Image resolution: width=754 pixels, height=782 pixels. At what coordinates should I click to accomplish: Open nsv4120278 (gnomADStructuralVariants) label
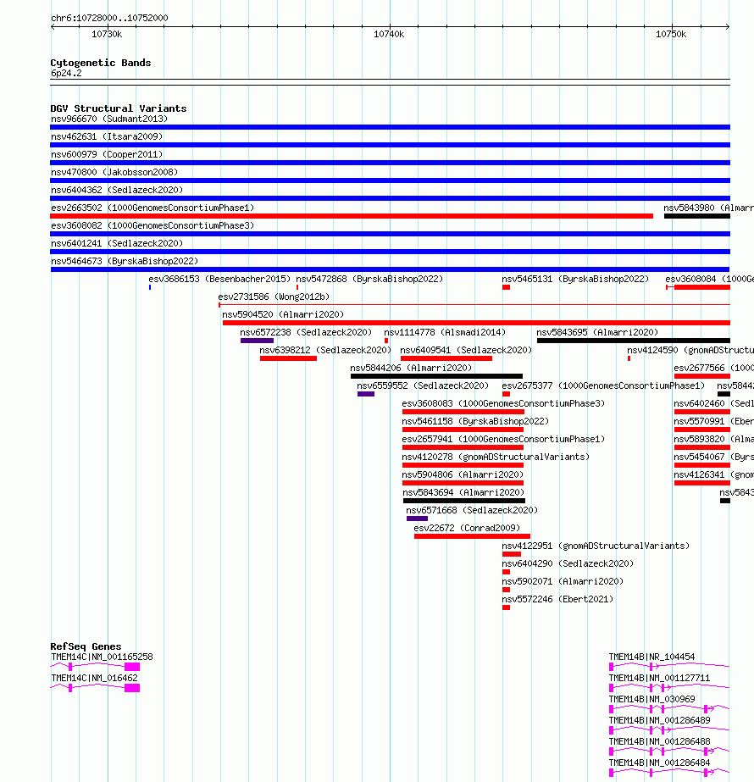[496, 457]
